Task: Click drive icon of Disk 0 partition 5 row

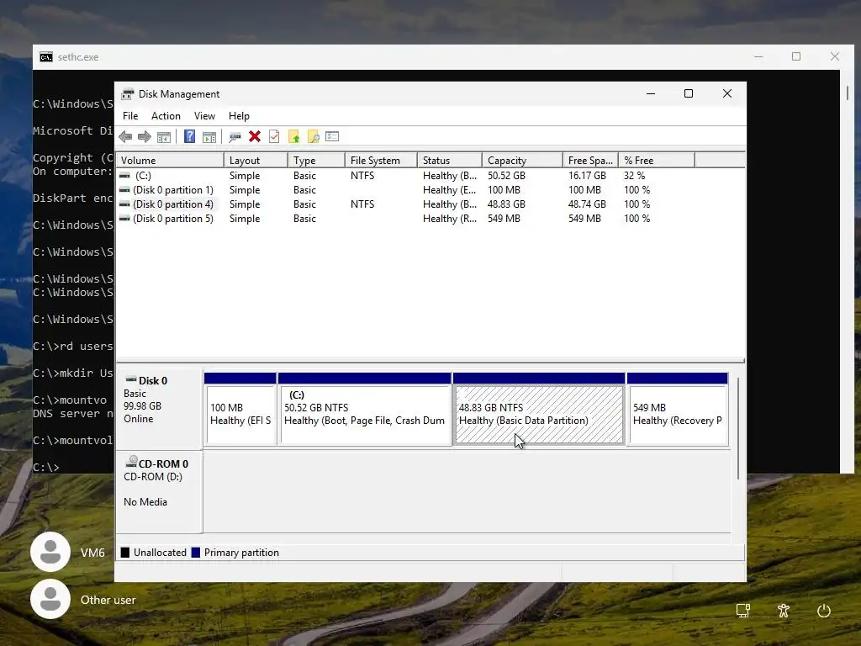Action: click(x=125, y=218)
